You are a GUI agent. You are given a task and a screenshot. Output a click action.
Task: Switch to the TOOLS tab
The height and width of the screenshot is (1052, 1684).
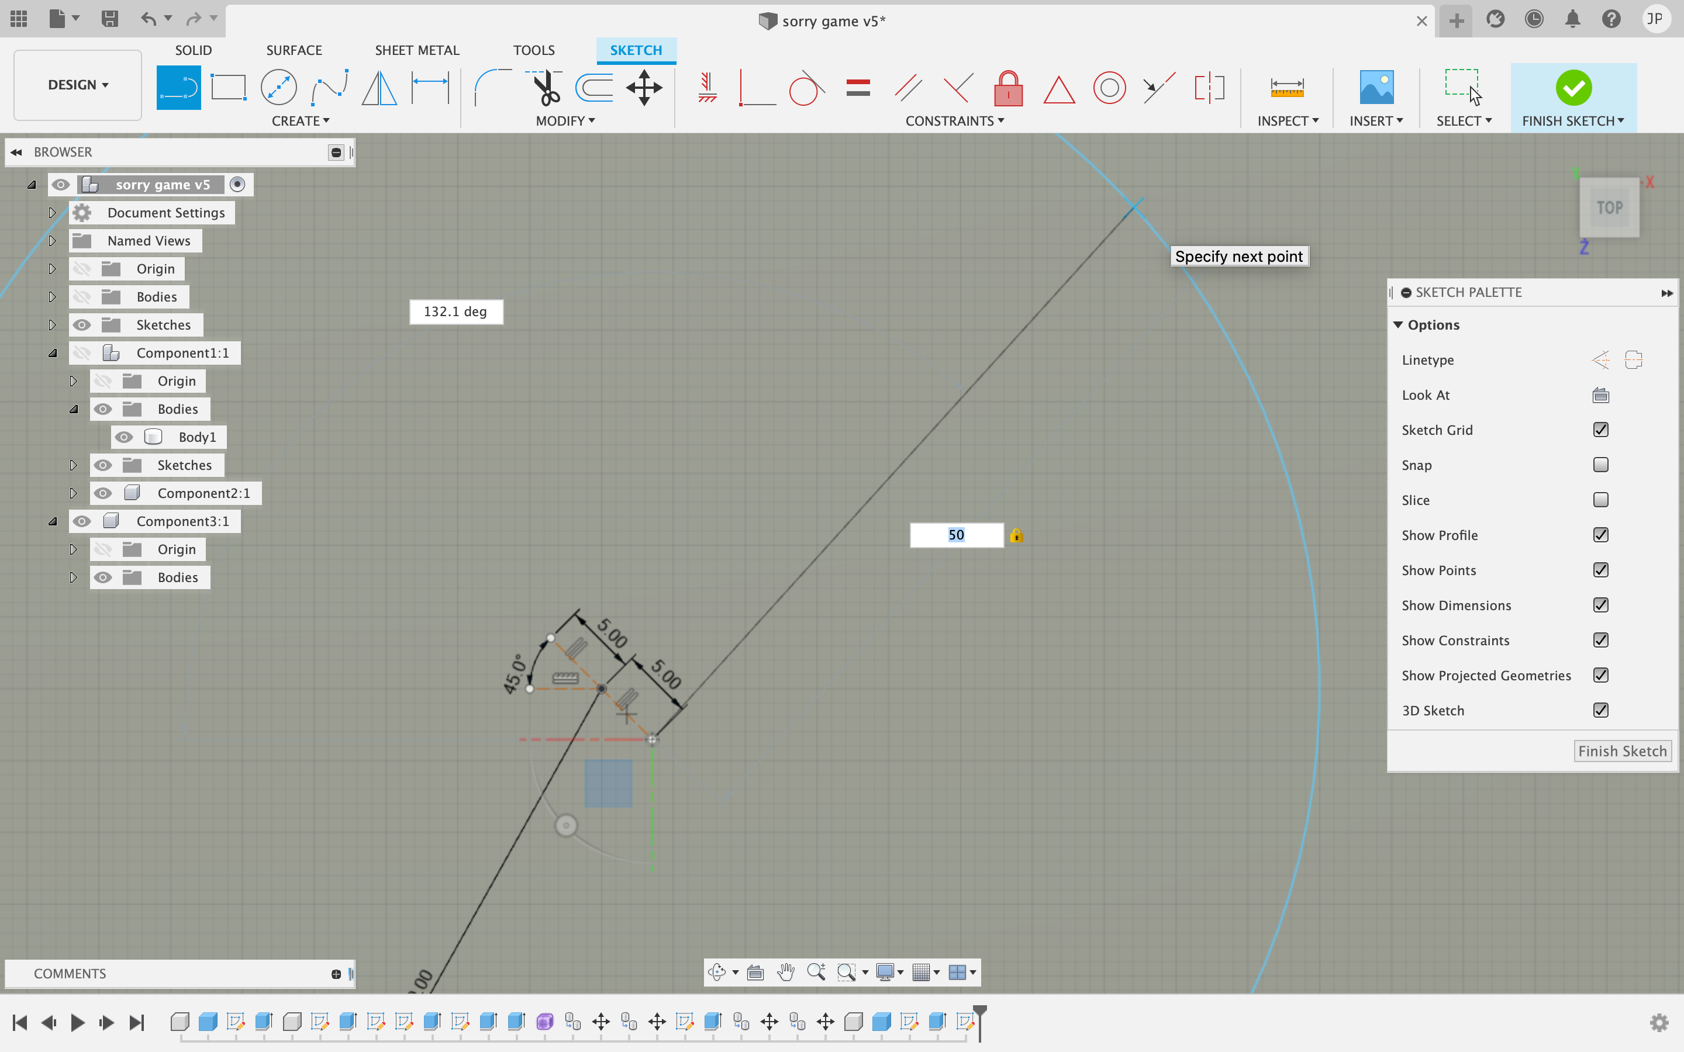point(534,50)
